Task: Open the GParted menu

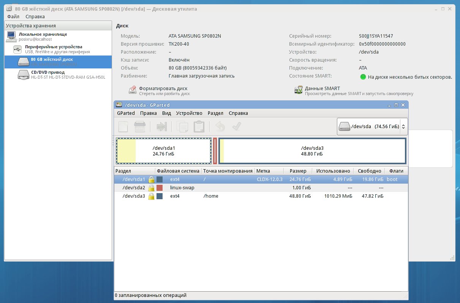Action: [x=126, y=113]
